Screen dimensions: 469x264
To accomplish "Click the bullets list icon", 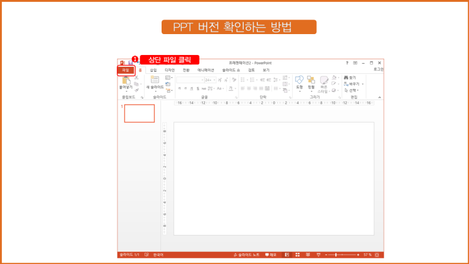I will (243, 80).
